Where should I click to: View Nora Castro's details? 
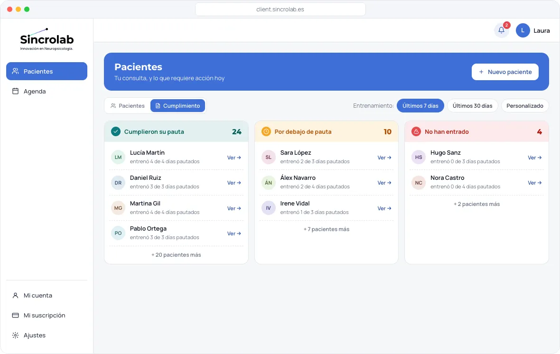[x=535, y=183]
